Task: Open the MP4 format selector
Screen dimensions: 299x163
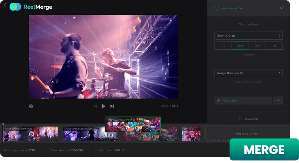Action: click(119, 150)
